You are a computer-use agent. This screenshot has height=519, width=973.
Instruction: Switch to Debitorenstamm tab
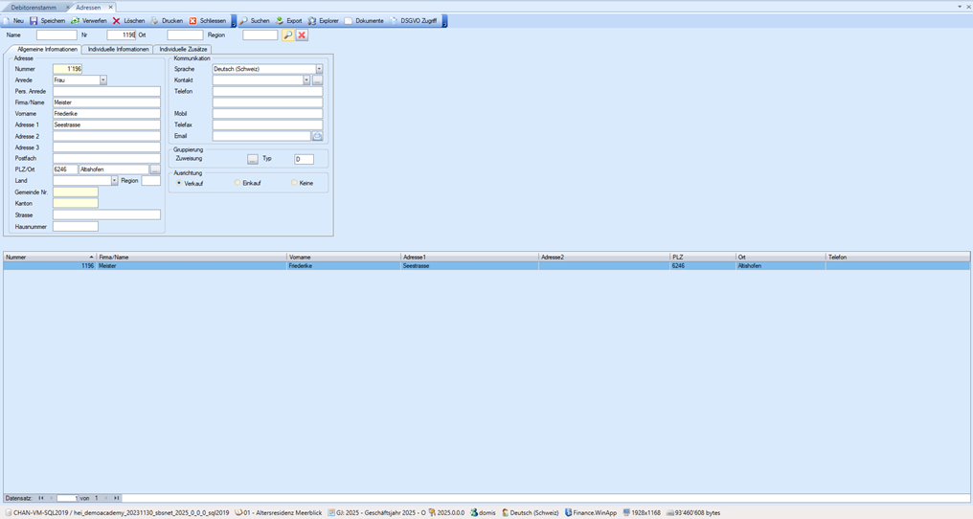point(34,7)
